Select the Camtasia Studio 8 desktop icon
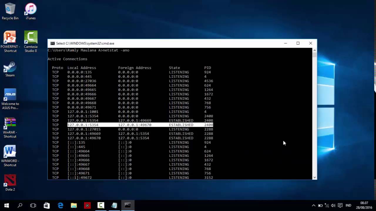The image size is (376, 211). pos(31,42)
